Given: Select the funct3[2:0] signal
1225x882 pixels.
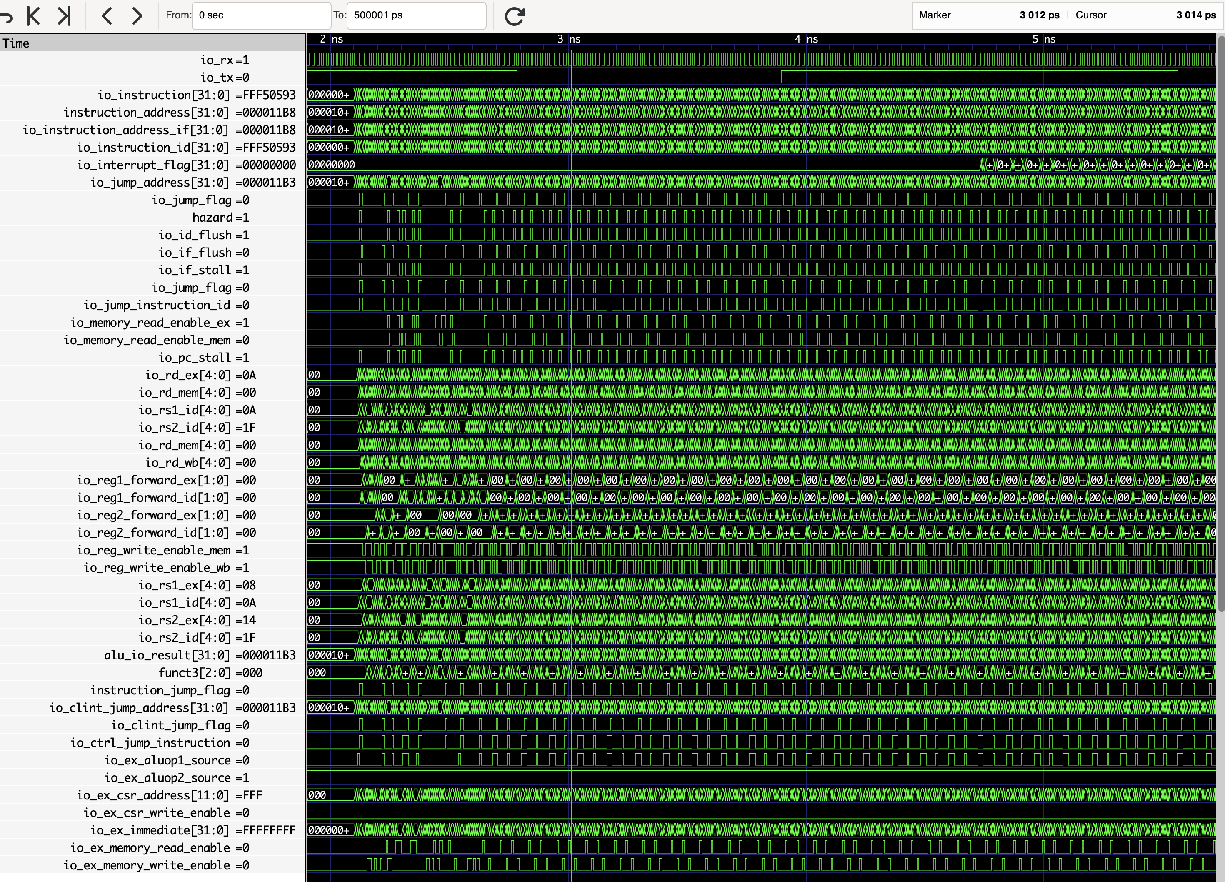Looking at the screenshot, I should [x=152, y=673].
